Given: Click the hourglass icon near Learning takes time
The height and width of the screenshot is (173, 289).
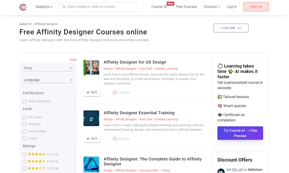Looking at the screenshot, I should (x=220, y=66).
